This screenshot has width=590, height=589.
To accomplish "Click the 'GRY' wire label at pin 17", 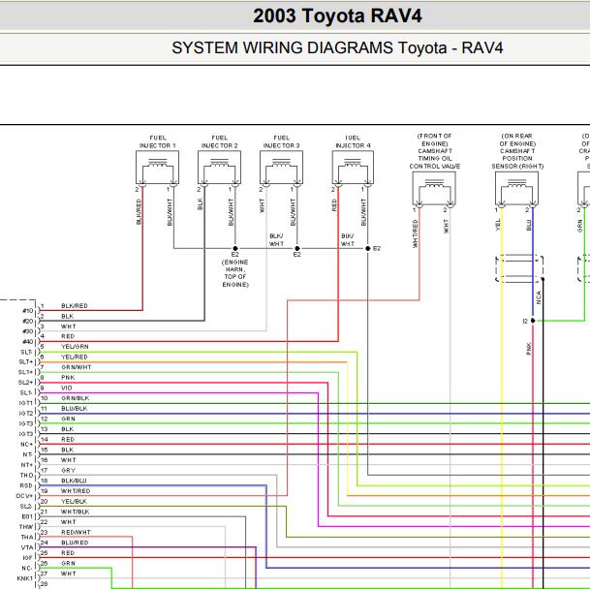I will coord(68,471).
